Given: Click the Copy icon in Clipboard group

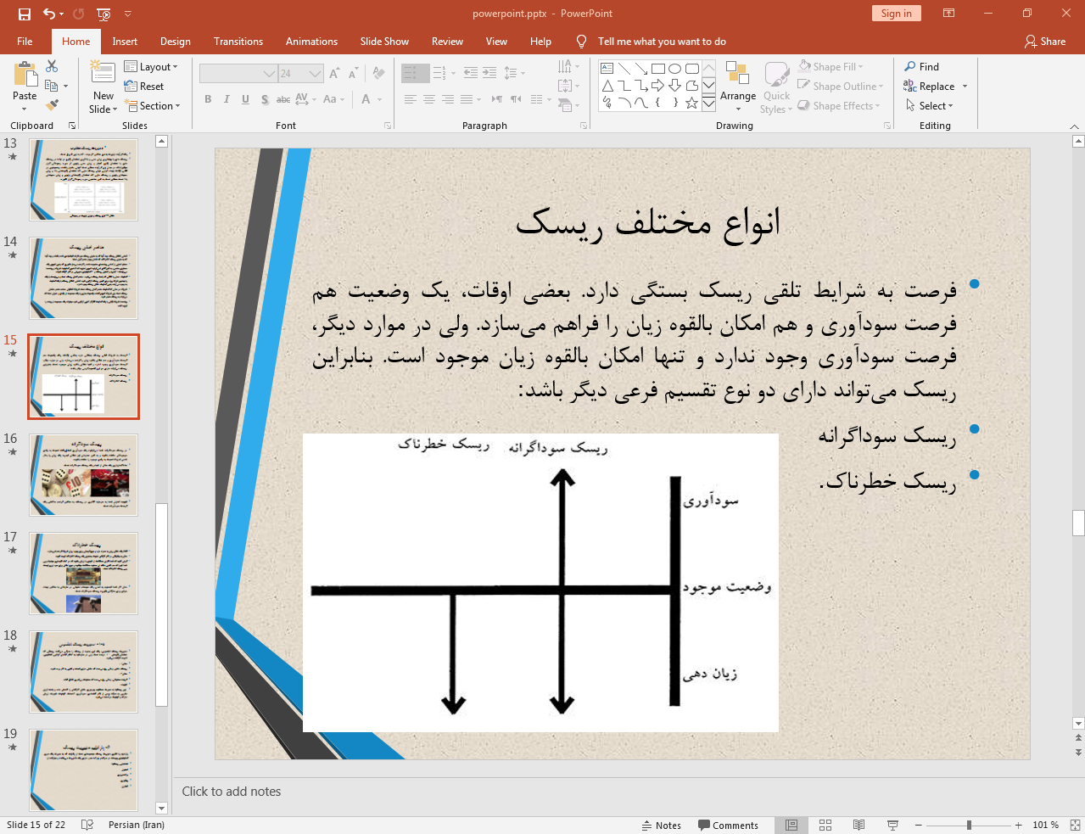Looking at the screenshot, I should (52, 86).
